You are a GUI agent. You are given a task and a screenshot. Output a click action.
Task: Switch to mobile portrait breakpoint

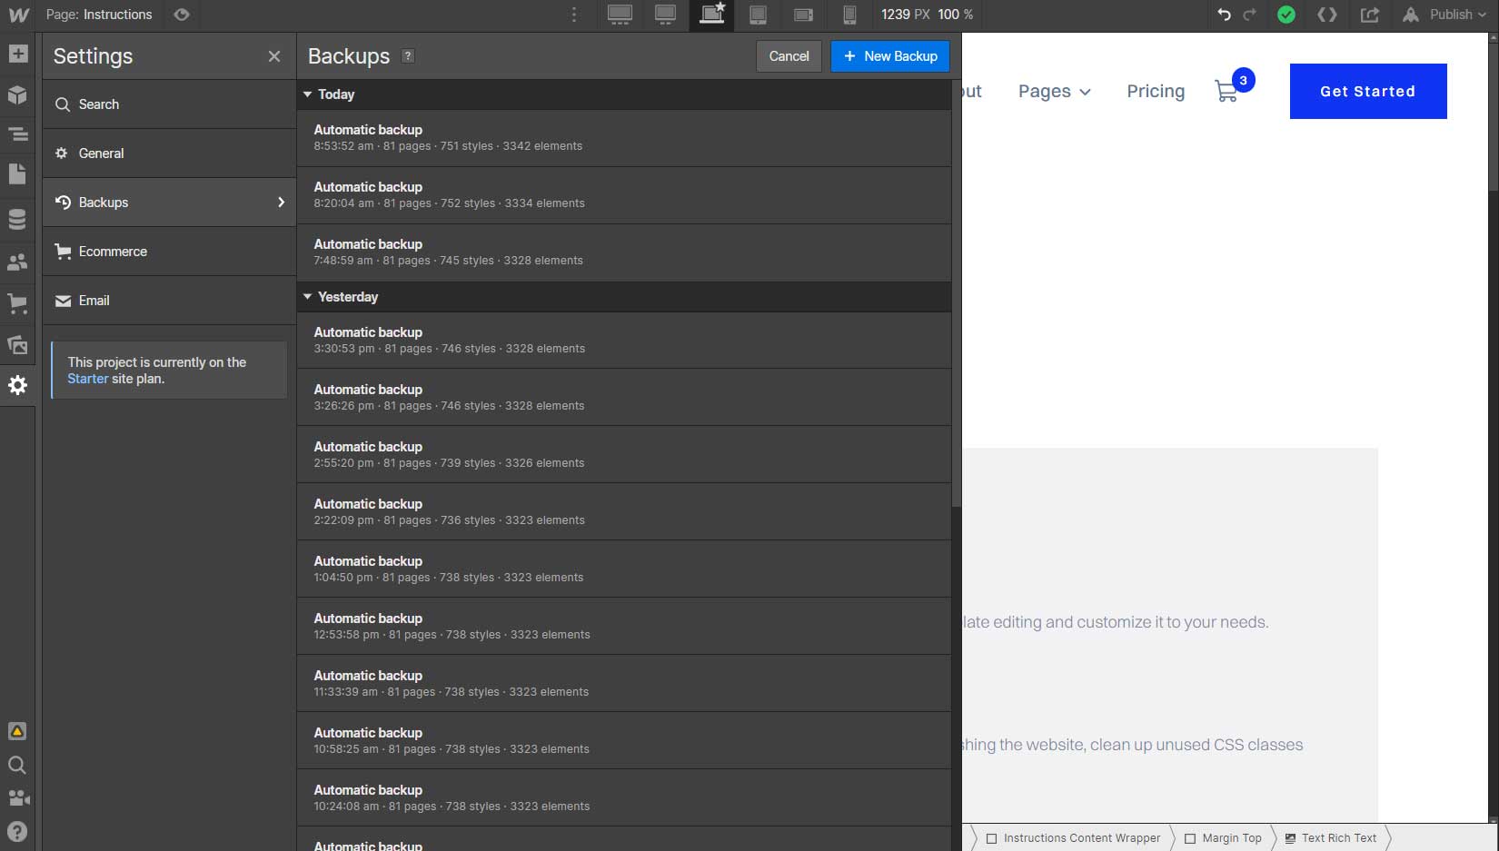point(849,15)
